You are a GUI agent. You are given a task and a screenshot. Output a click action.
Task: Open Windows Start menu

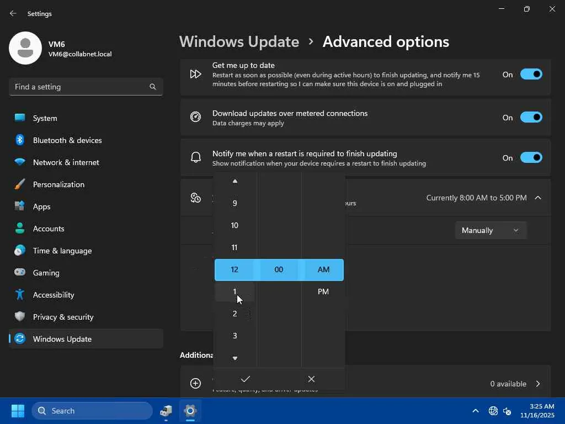[18, 411]
